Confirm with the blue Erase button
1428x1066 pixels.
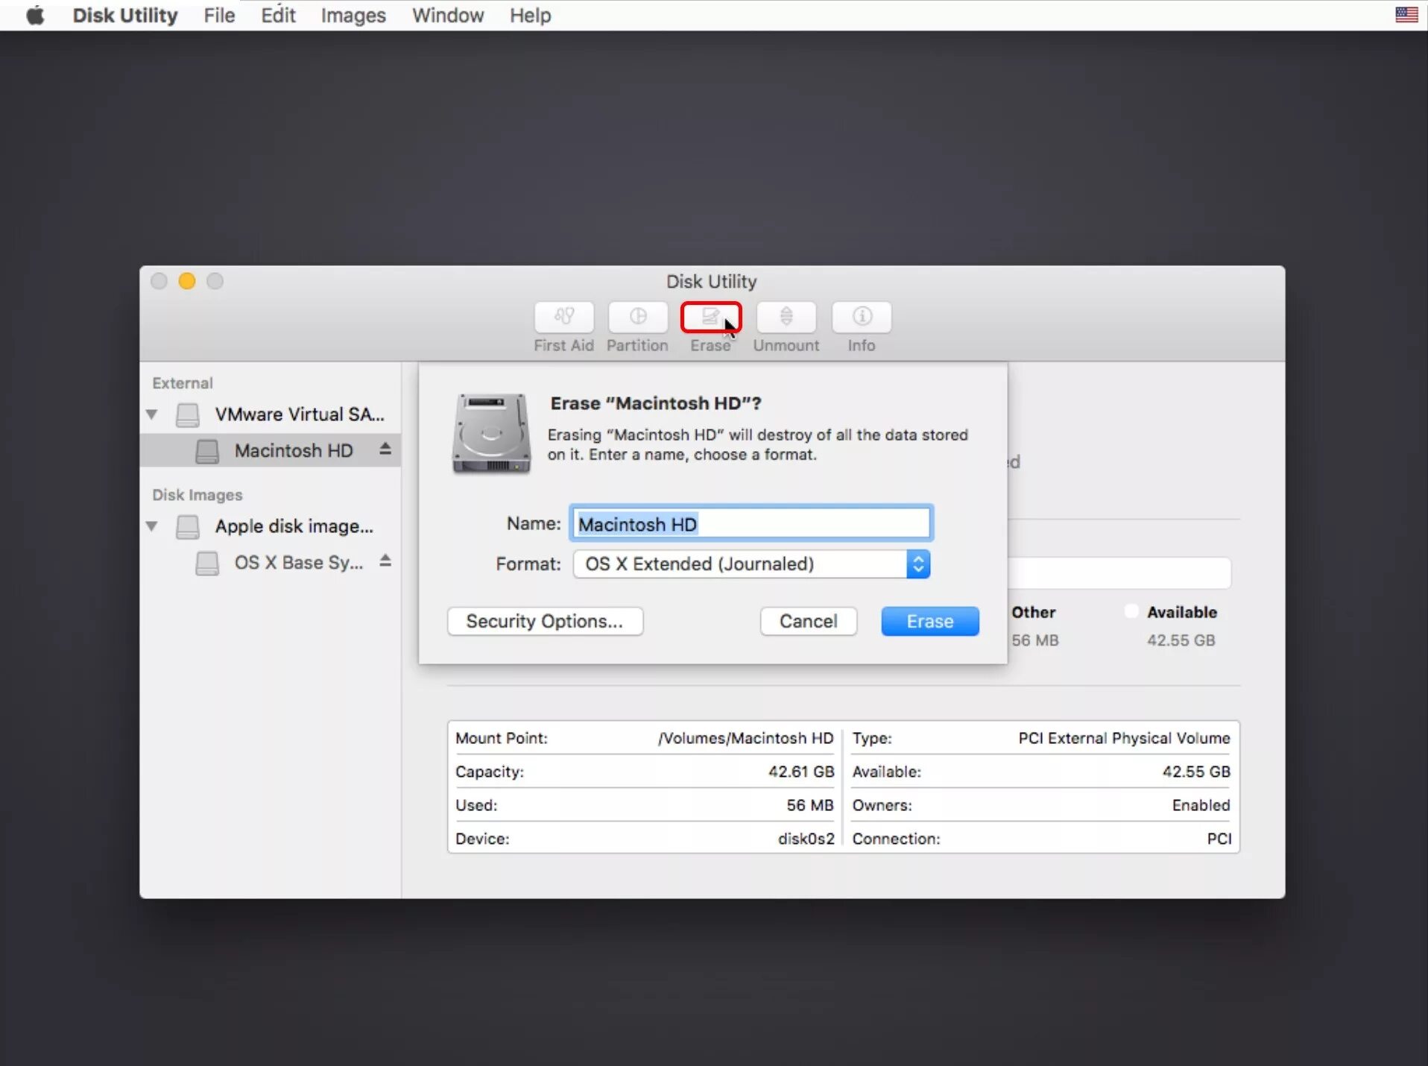coord(930,621)
